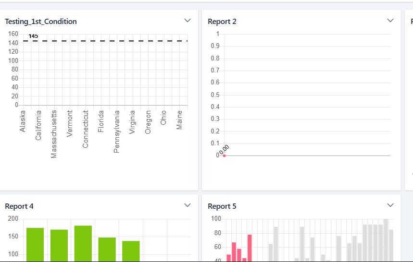The width and height of the screenshot is (413, 262).
Task: Click the Report 2 title
Action: pyautogui.click(x=222, y=22)
